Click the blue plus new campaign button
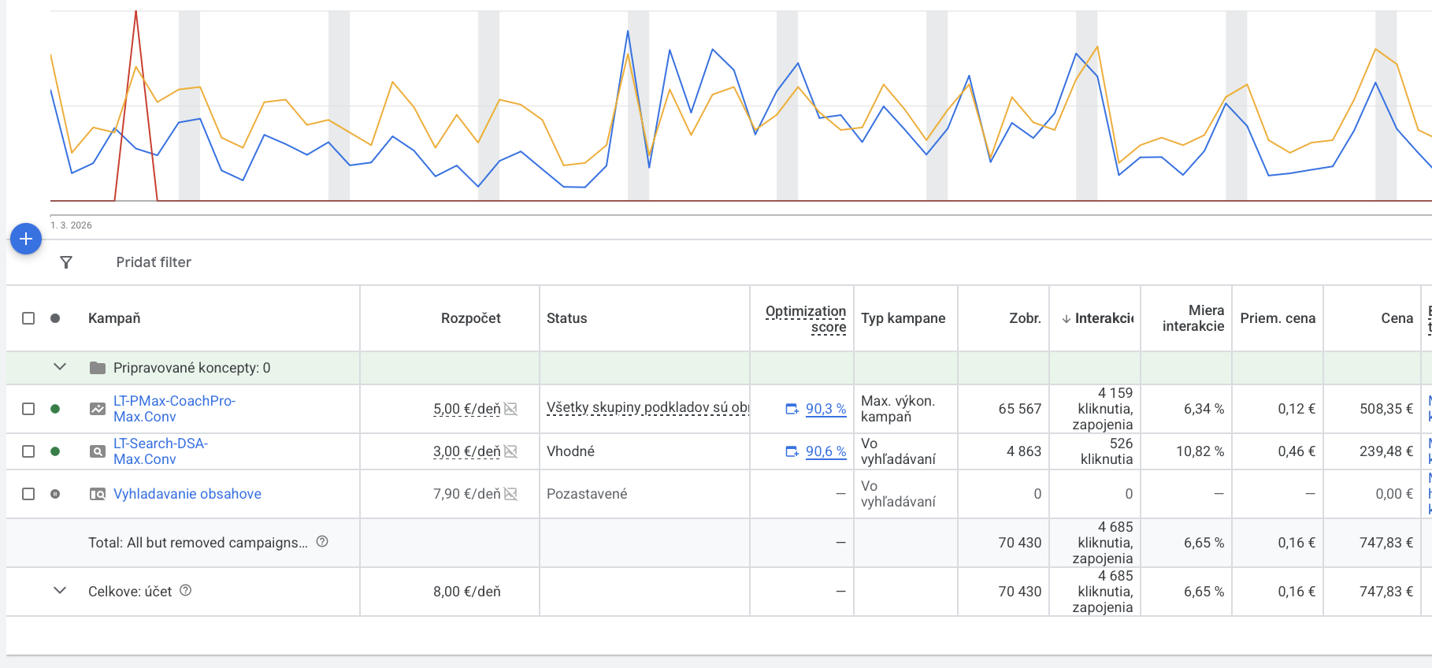This screenshot has height=668, width=1432. pyautogui.click(x=26, y=239)
